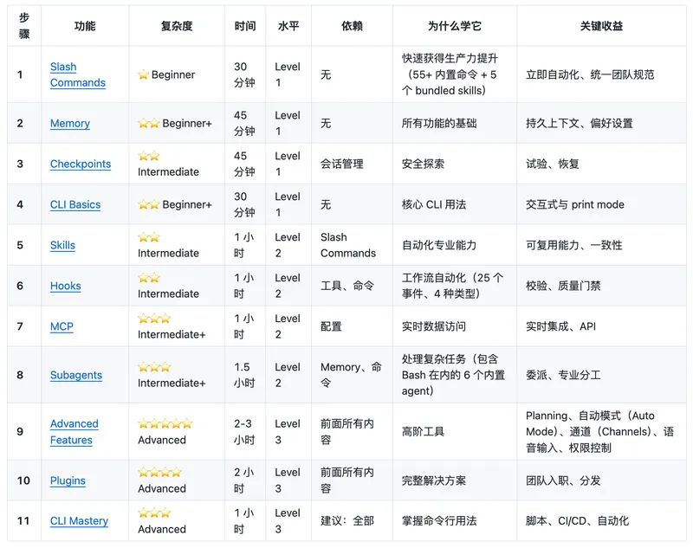Select the text 实时数据访问

tap(434, 326)
